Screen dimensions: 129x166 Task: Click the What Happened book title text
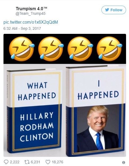(x=37, y=91)
